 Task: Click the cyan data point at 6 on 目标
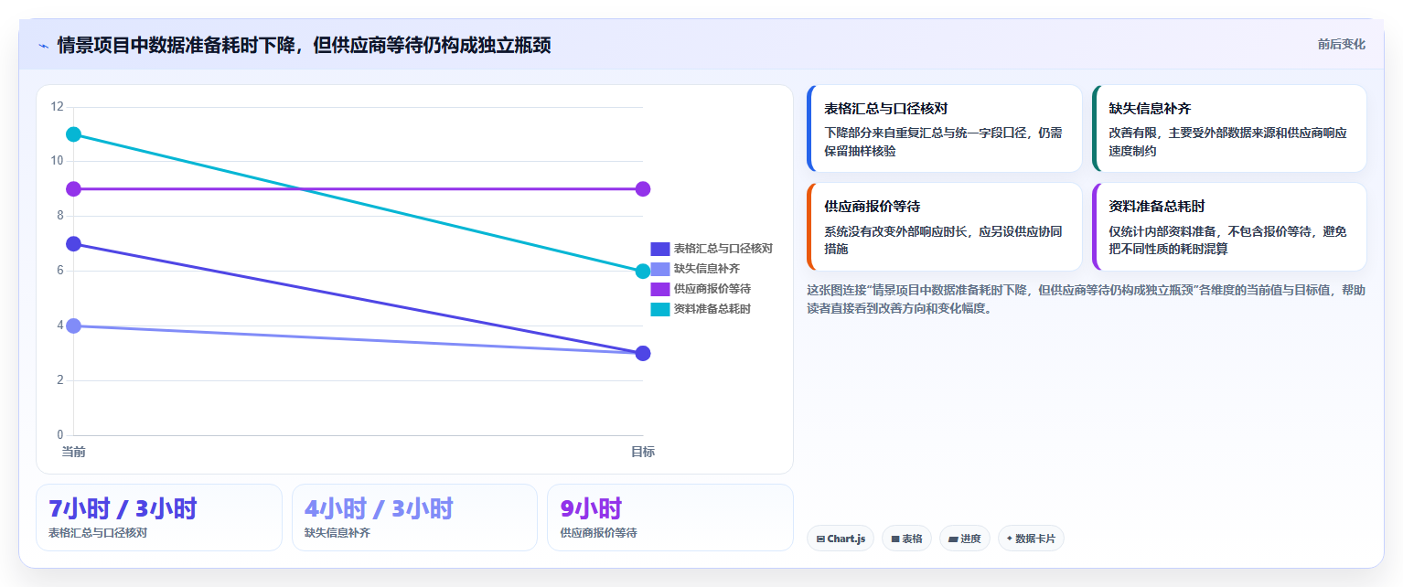(643, 272)
